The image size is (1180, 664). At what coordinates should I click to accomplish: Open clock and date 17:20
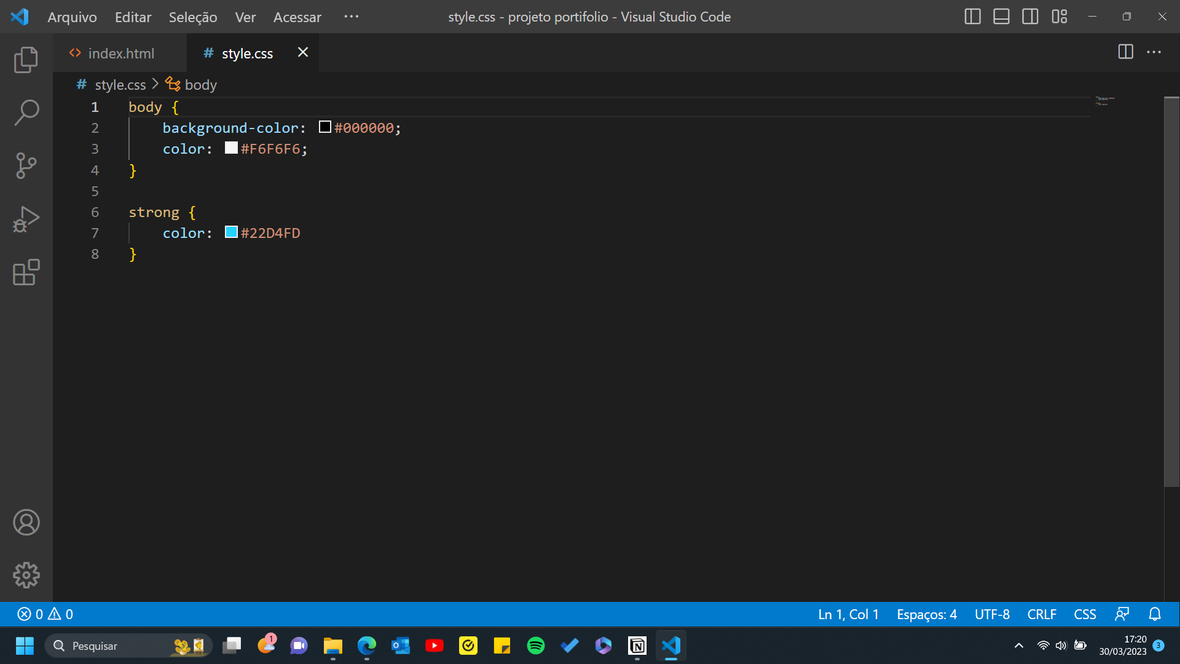click(1122, 646)
